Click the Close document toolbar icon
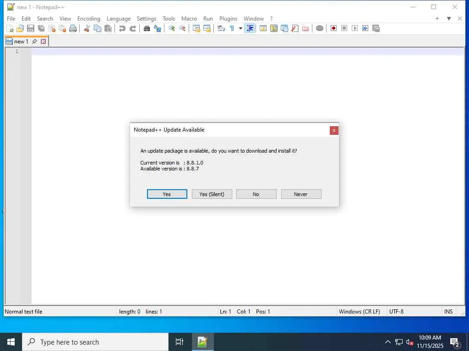Image resolution: width=469 pixels, height=351 pixels. point(52,29)
